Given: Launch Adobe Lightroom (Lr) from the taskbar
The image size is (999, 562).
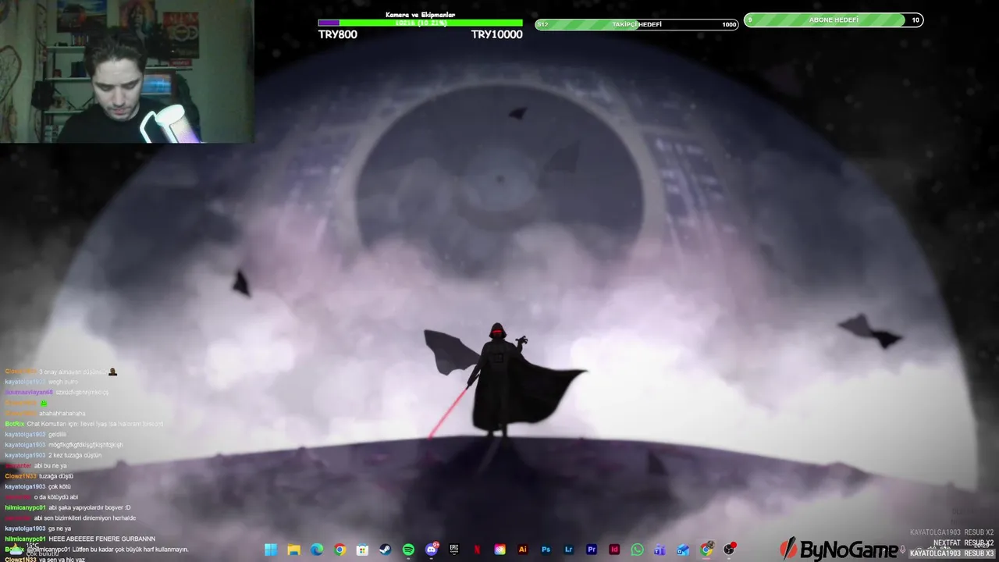Looking at the screenshot, I should coord(569,550).
